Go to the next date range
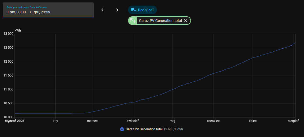This screenshot has width=304, height=137. coord(117,10)
